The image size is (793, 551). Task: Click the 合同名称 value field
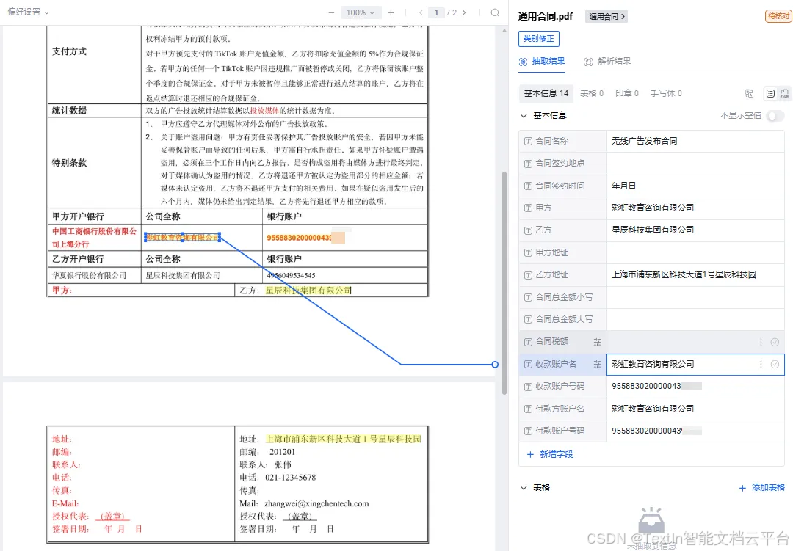pos(695,141)
